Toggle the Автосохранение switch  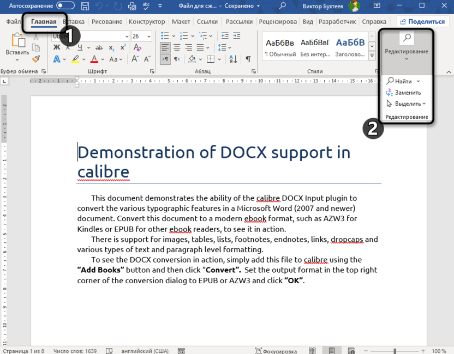coord(65,6)
